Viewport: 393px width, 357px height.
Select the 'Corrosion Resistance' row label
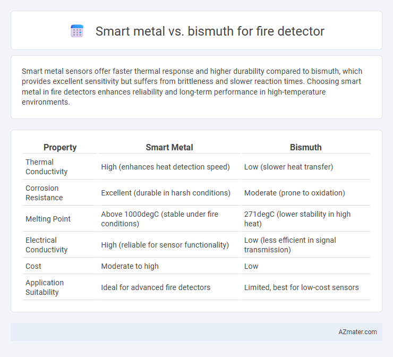44,193
